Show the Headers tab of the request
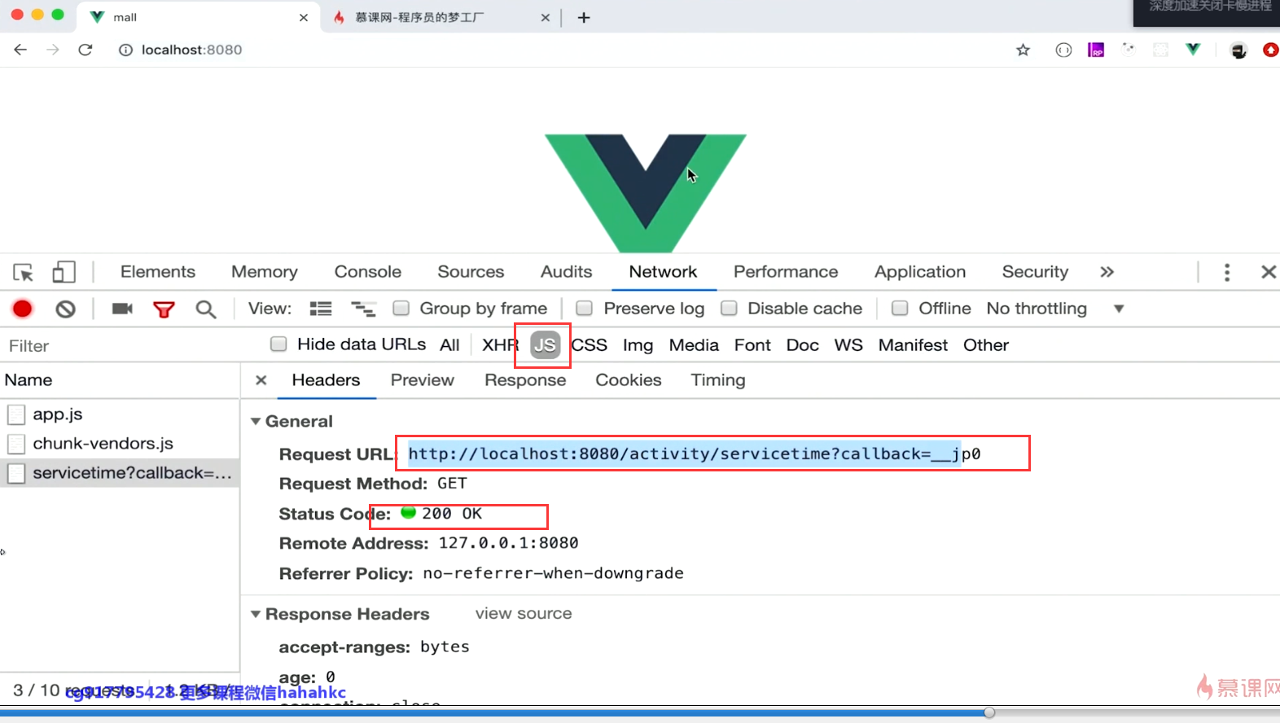This screenshot has height=723, width=1280. 326,380
